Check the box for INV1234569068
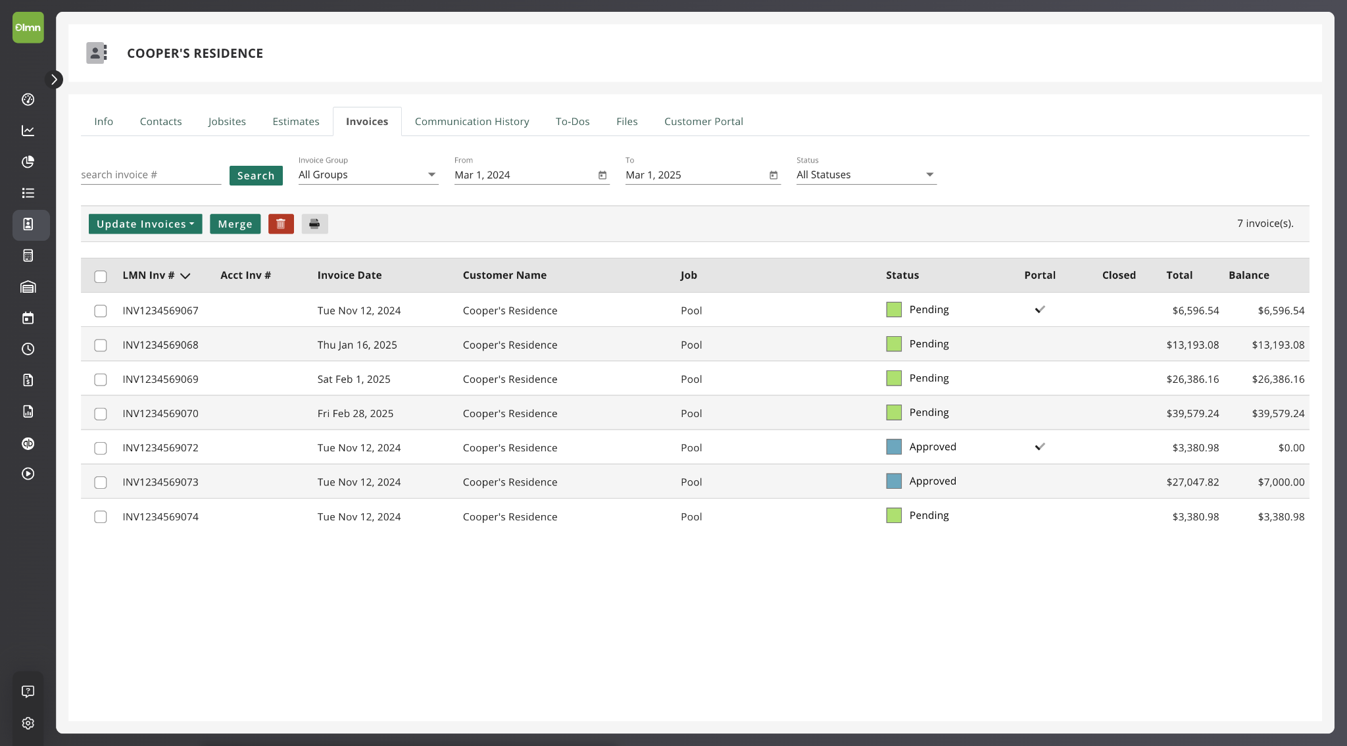 pos(101,345)
